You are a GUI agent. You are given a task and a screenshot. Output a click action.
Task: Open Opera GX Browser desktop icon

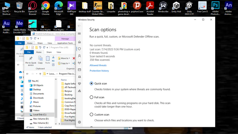point(33,8)
